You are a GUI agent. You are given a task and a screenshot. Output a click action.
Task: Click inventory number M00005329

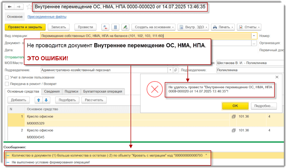click(36, 123)
